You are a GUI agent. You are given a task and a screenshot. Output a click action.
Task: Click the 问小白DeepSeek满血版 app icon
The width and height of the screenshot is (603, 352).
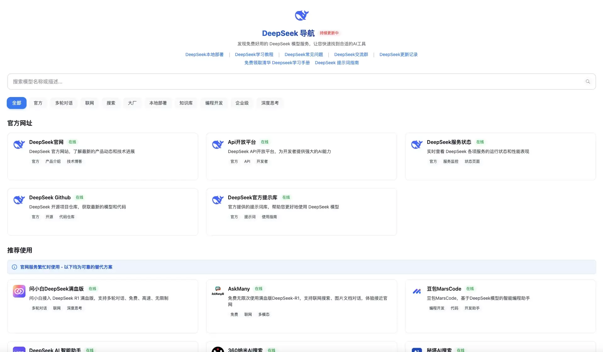[x=19, y=291]
